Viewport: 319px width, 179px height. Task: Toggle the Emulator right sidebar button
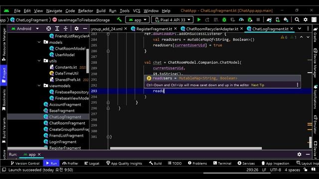tap(315, 125)
